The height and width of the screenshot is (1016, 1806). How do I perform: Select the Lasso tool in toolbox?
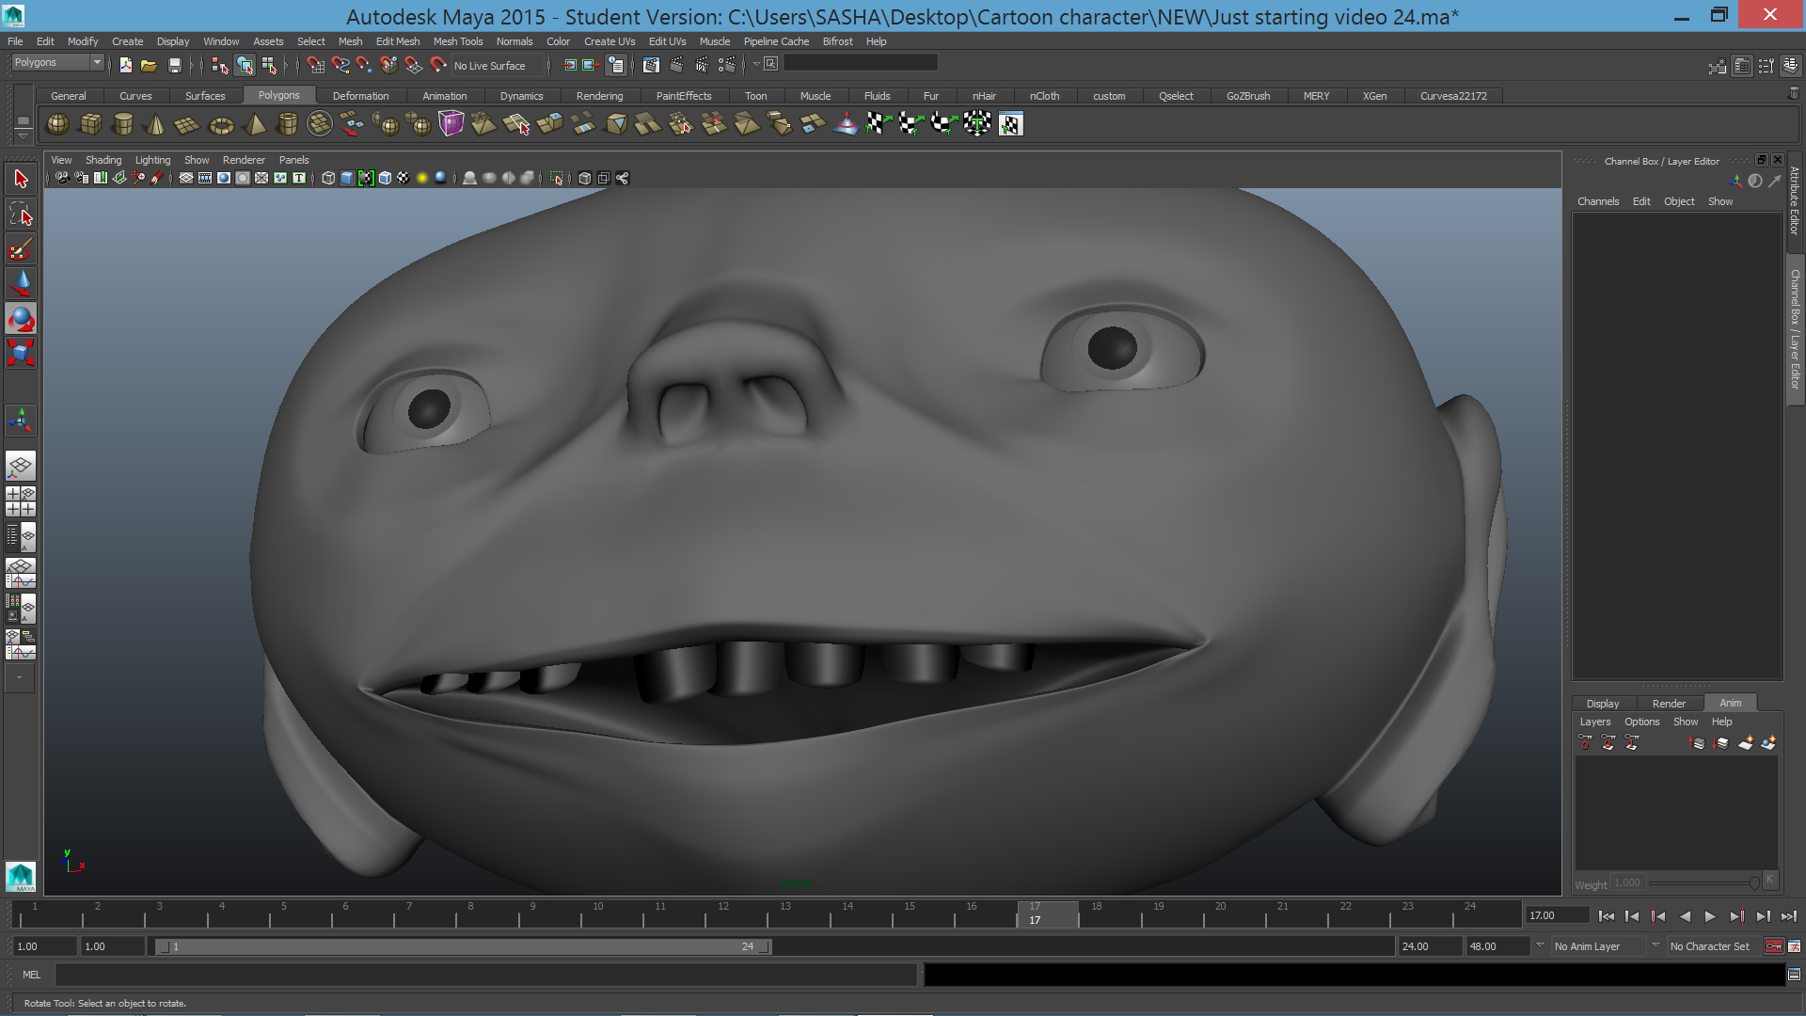pos(21,214)
